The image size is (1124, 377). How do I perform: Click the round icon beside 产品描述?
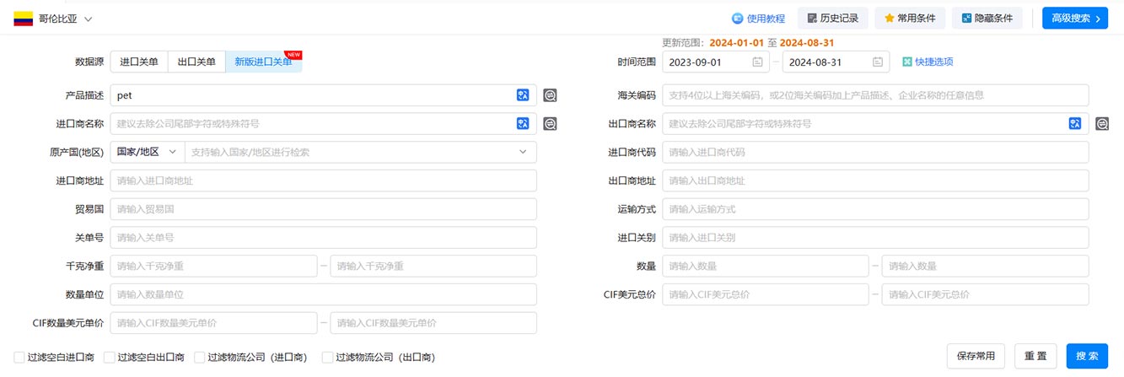[x=550, y=95]
